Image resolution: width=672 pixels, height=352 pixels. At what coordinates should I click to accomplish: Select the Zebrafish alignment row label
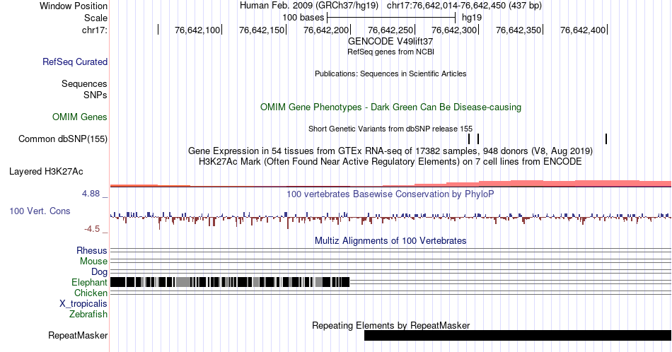[x=88, y=314]
